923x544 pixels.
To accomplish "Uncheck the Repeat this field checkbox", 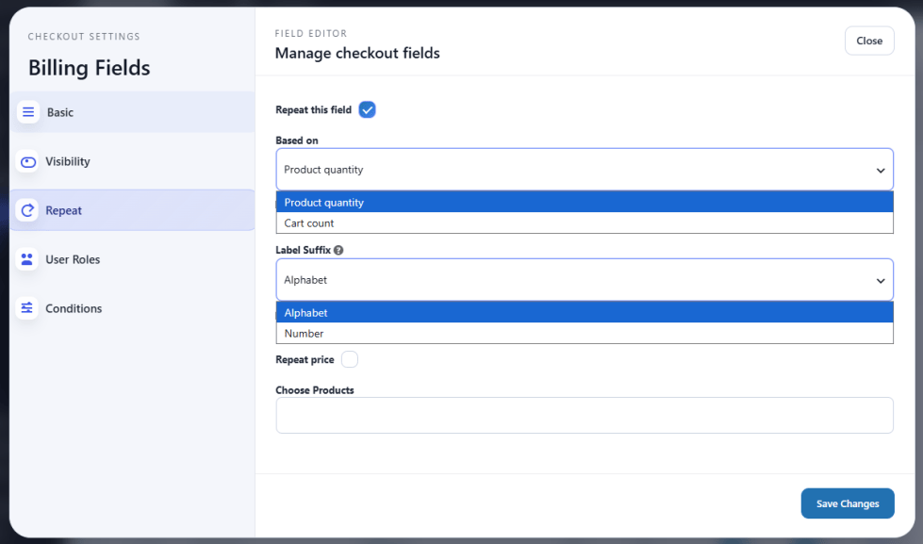I will click(x=368, y=109).
